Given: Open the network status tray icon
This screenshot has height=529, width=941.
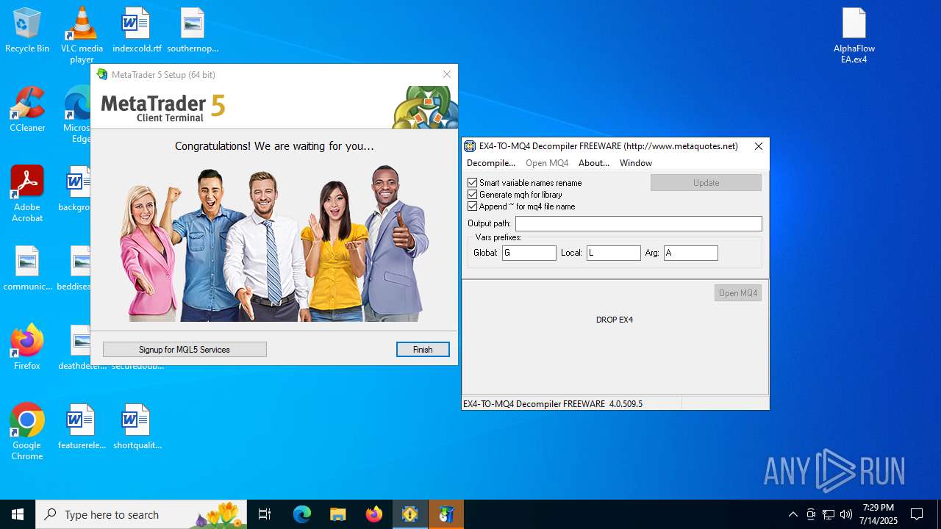Looking at the screenshot, I should tap(829, 514).
